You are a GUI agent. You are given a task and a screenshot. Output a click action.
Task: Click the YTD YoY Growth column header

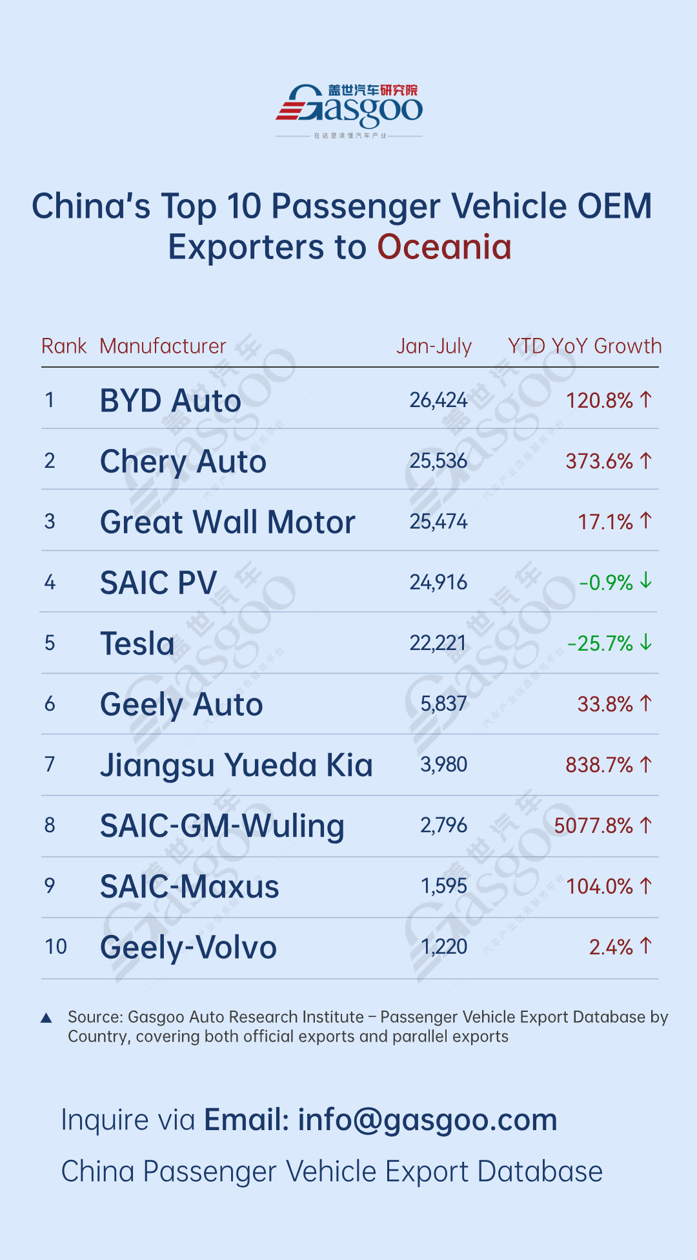point(585,346)
